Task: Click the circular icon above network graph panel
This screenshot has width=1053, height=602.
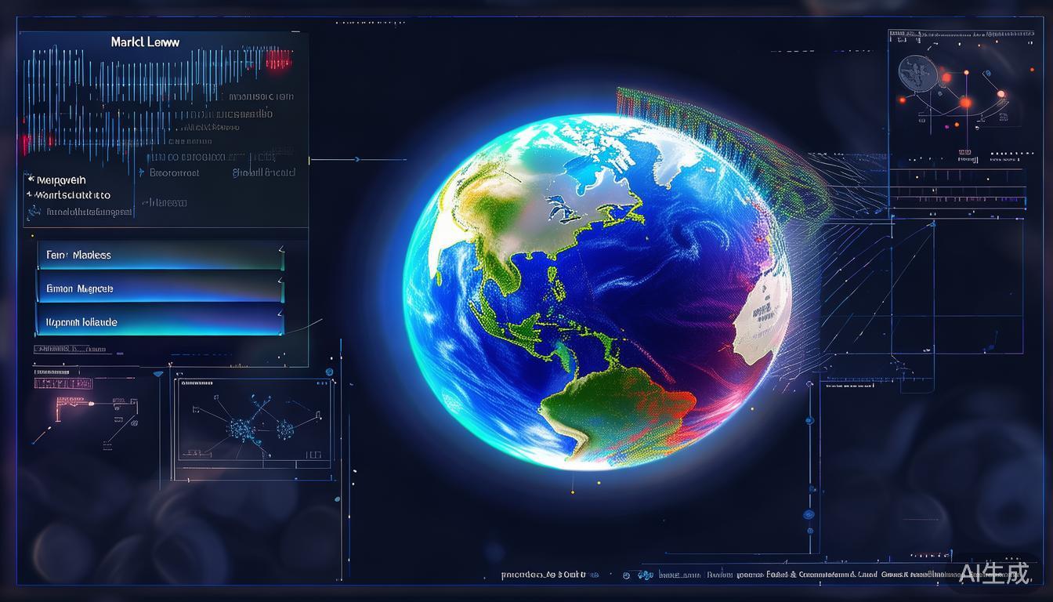Action: tap(329, 372)
